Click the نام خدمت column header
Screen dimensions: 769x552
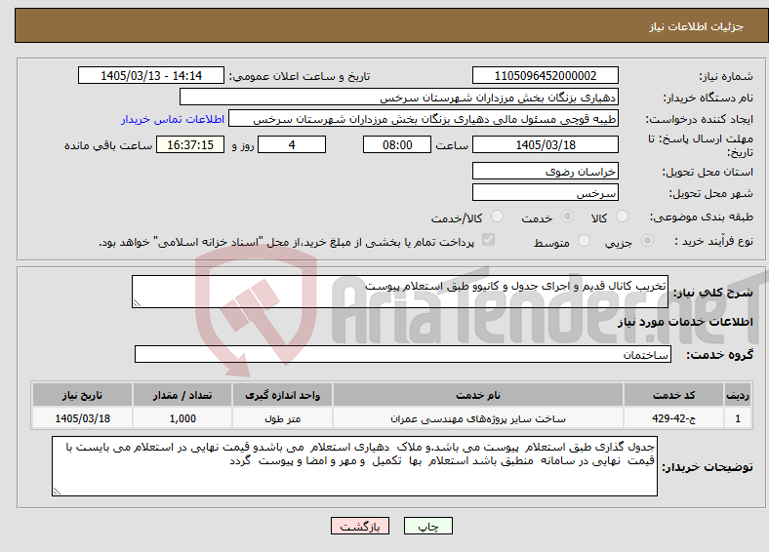tap(477, 395)
